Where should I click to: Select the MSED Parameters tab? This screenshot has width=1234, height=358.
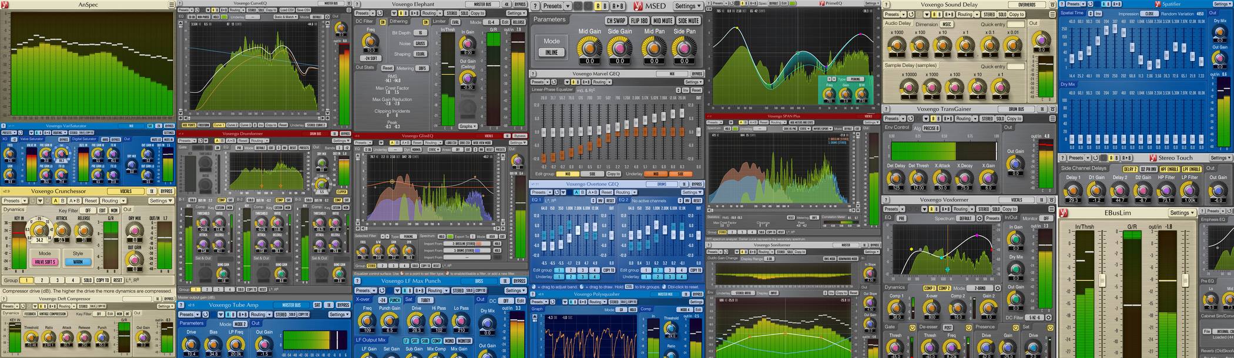[x=549, y=19]
